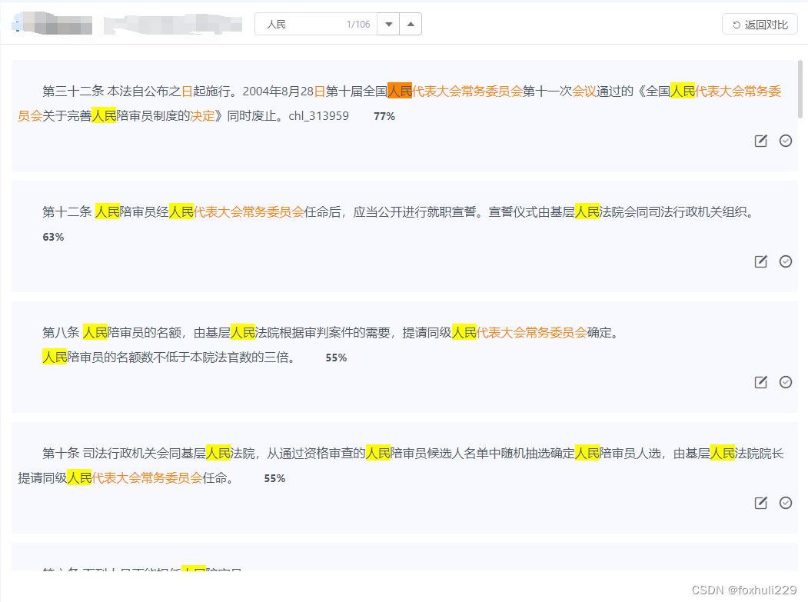This screenshot has width=808, height=602.
Task: Click the 第三十二条 heading text
Action: tap(73, 91)
